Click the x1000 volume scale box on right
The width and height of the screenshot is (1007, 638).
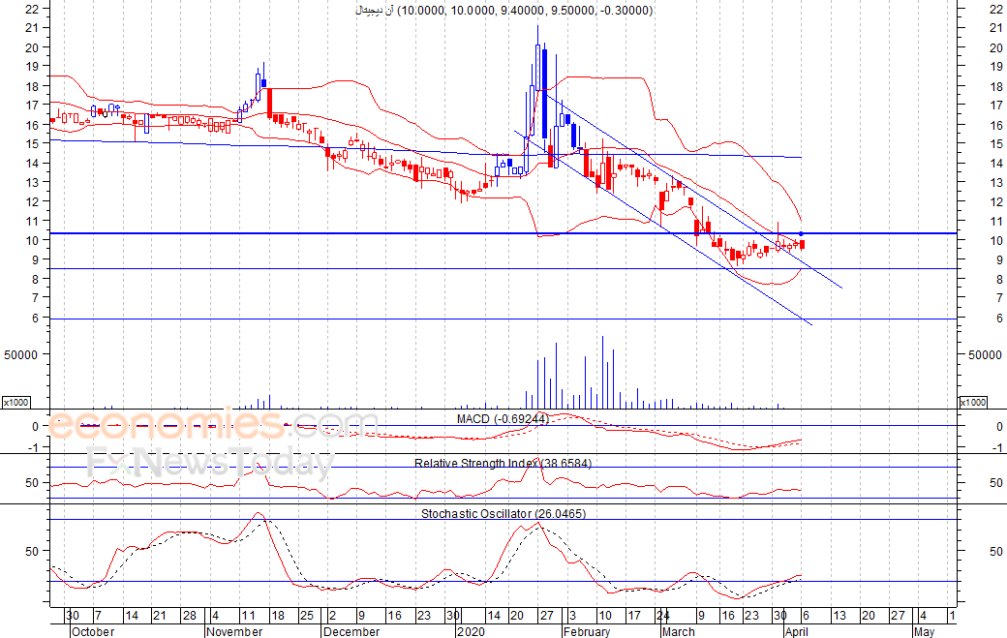pyautogui.click(x=971, y=402)
